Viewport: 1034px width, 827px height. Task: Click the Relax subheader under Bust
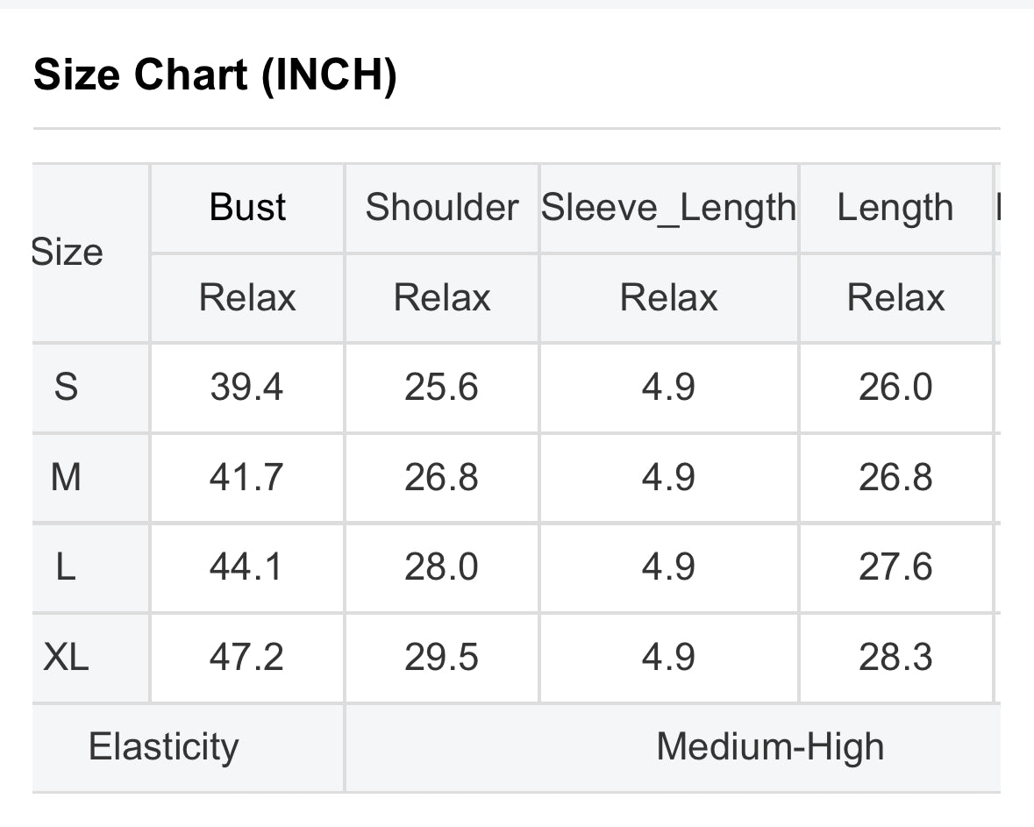(247, 297)
